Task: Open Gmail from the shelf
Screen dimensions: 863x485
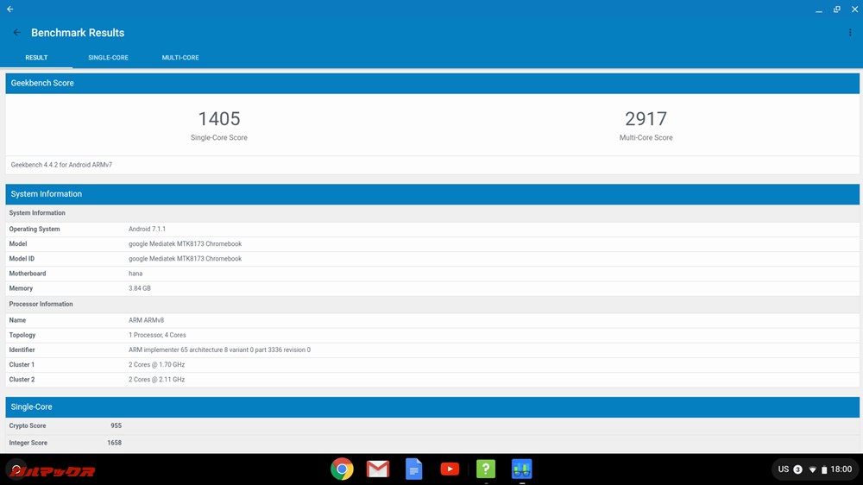Action: 378,469
